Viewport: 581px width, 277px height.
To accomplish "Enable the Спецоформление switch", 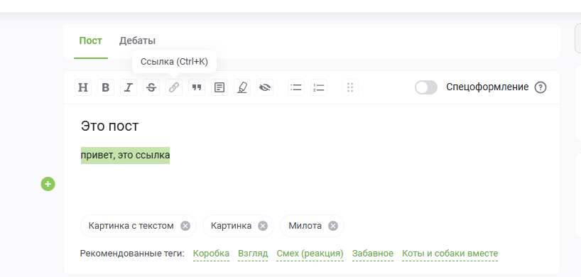I will click(x=426, y=88).
